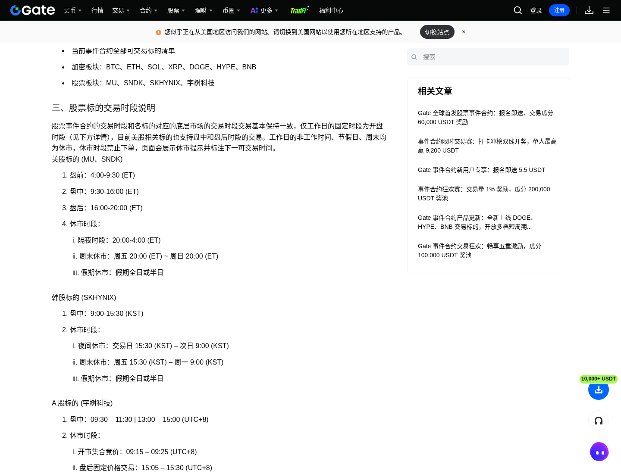
Task: Open the hamburger menu icon
Action: coord(606,10)
